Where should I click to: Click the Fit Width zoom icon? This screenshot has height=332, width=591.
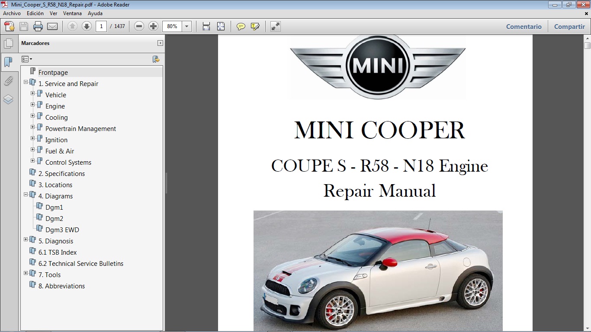206,26
